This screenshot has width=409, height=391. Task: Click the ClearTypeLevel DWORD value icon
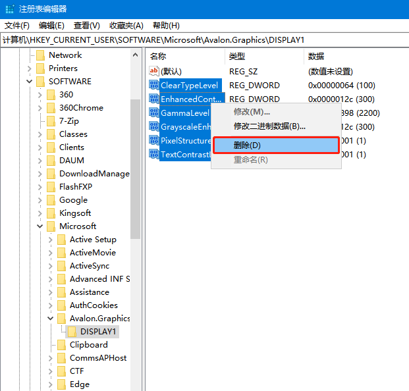click(x=154, y=86)
